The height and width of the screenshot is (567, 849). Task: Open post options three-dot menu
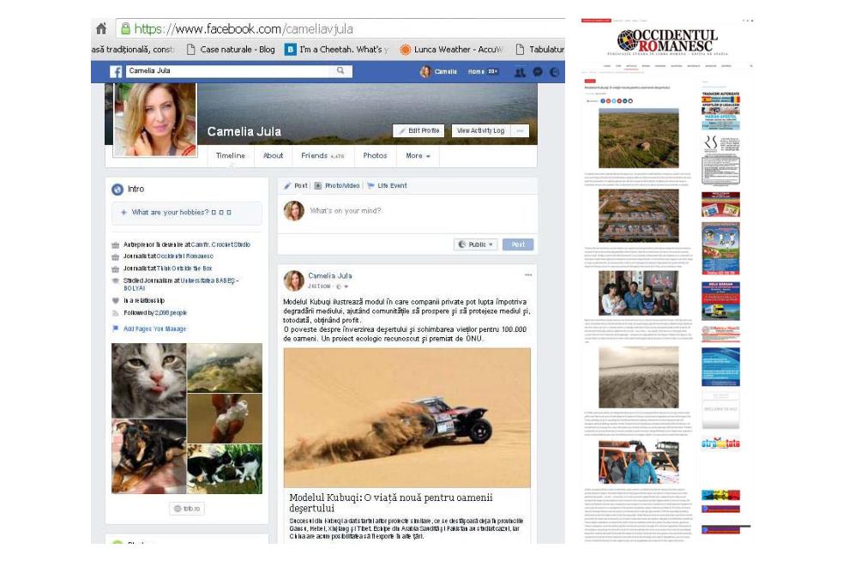tap(528, 275)
